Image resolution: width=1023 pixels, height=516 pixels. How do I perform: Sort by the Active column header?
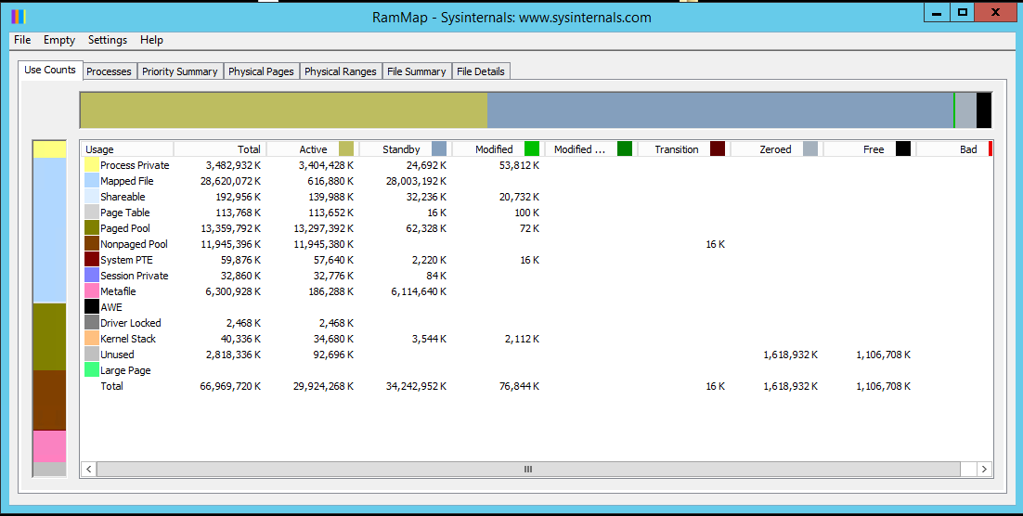tap(313, 149)
